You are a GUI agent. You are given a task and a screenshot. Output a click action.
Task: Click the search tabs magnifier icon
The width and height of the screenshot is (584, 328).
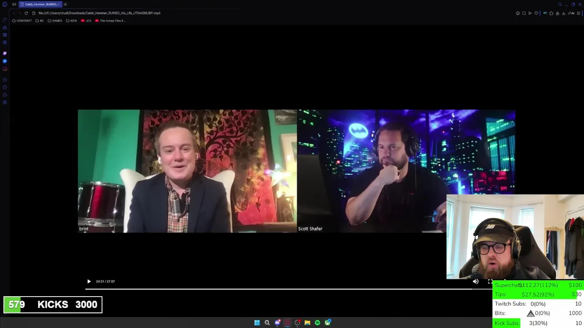coord(560,4)
